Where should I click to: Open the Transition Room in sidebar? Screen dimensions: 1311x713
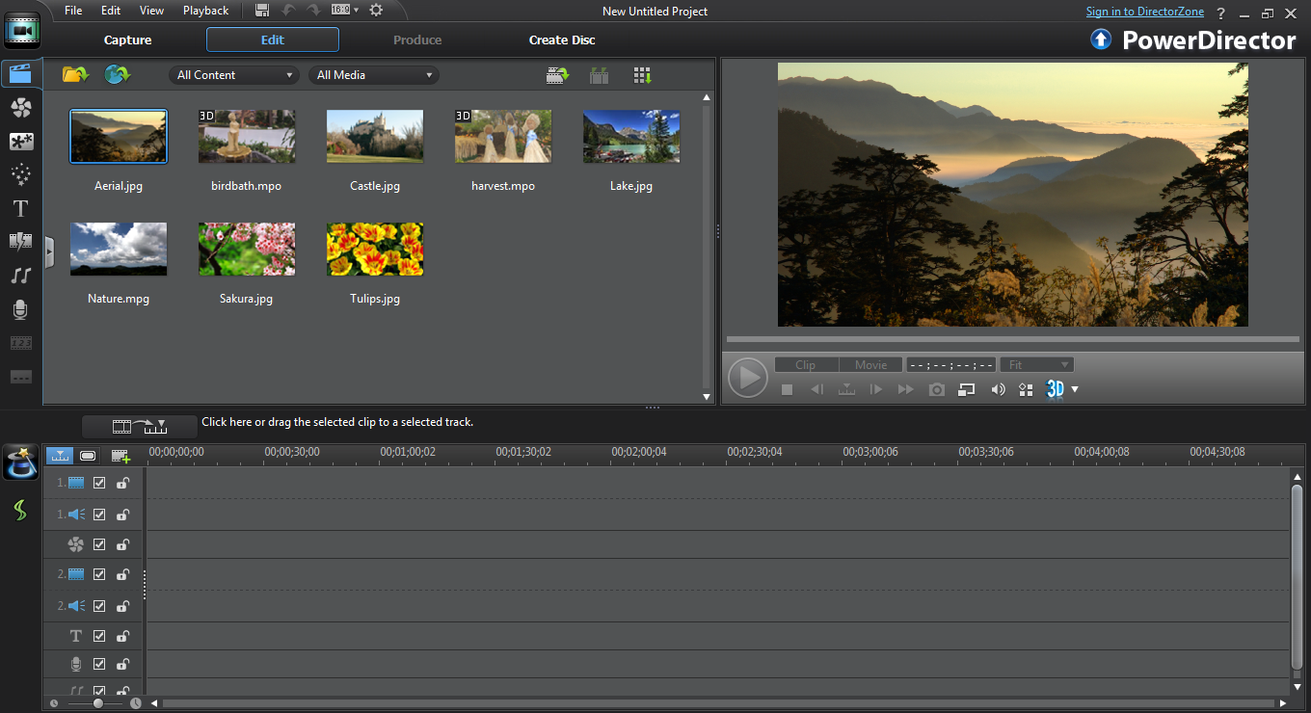pos(20,242)
